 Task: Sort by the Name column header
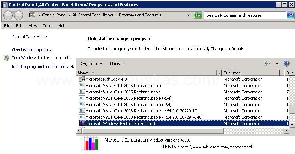[x=147, y=73]
